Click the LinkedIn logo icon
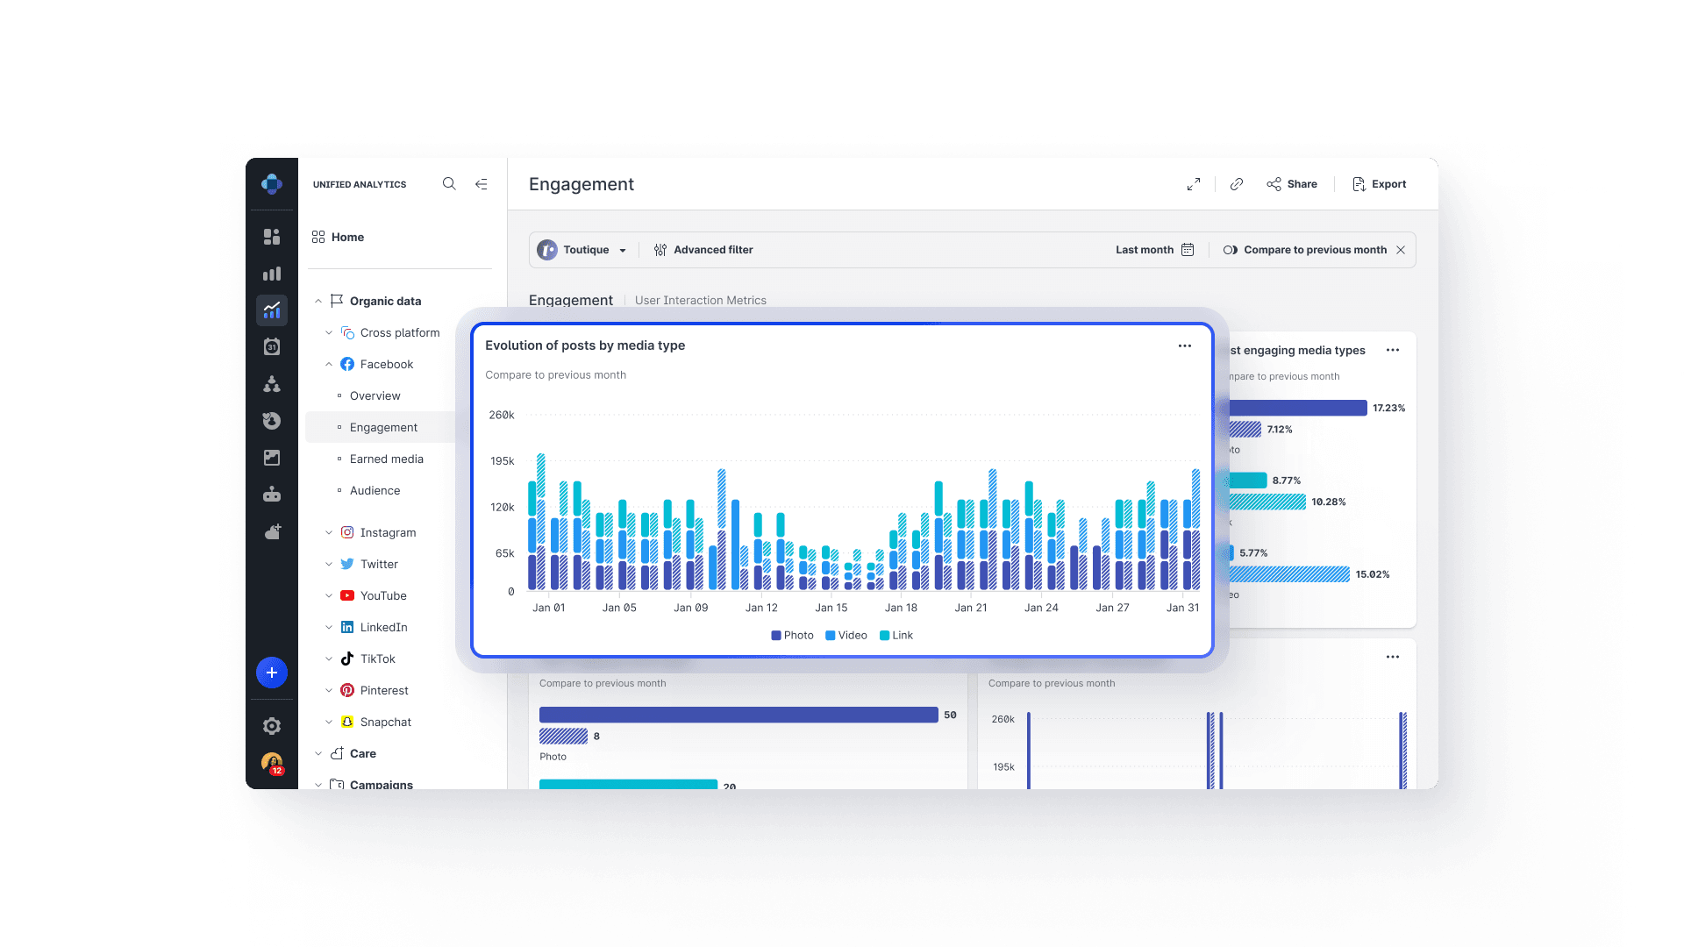Screen dimensions: 1684x947 (347, 627)
